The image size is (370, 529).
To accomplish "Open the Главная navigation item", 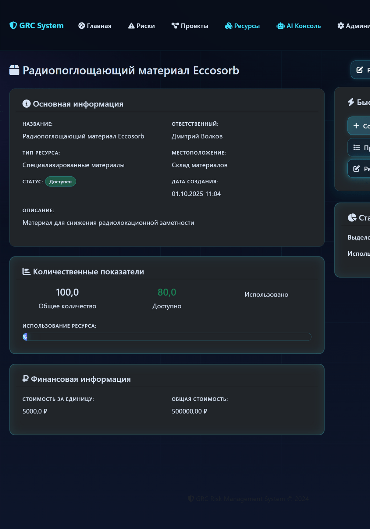I will [x=95, y=26].
